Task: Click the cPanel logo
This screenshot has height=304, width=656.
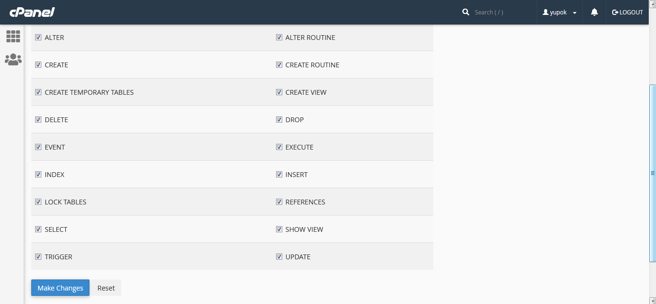Action: [x=32, y=12]
